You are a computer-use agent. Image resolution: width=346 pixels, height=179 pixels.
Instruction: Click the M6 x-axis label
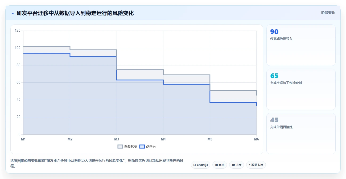pos(256,139)
